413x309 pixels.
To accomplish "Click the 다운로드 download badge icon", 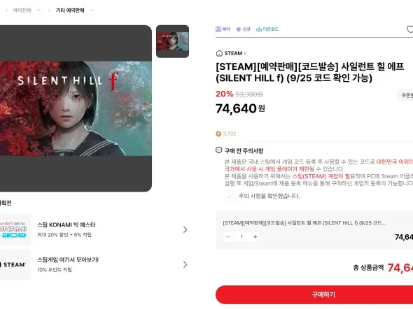I will click(259, 29).
